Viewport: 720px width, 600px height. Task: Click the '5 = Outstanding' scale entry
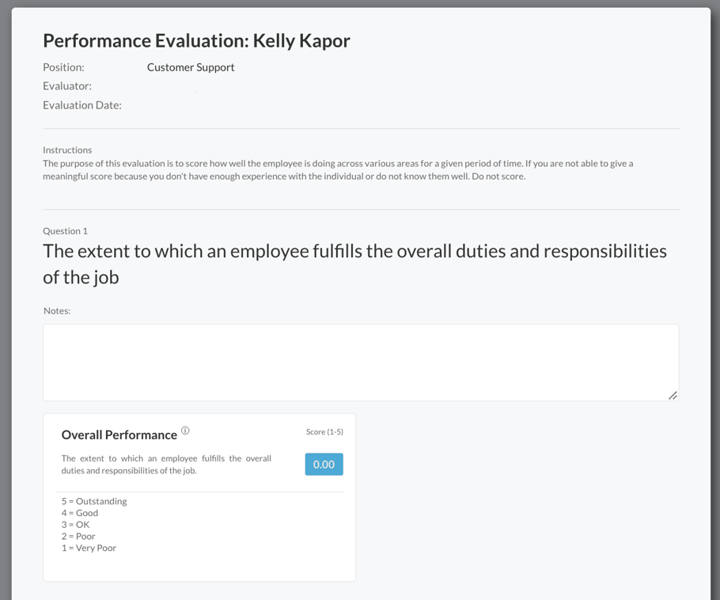94,501
